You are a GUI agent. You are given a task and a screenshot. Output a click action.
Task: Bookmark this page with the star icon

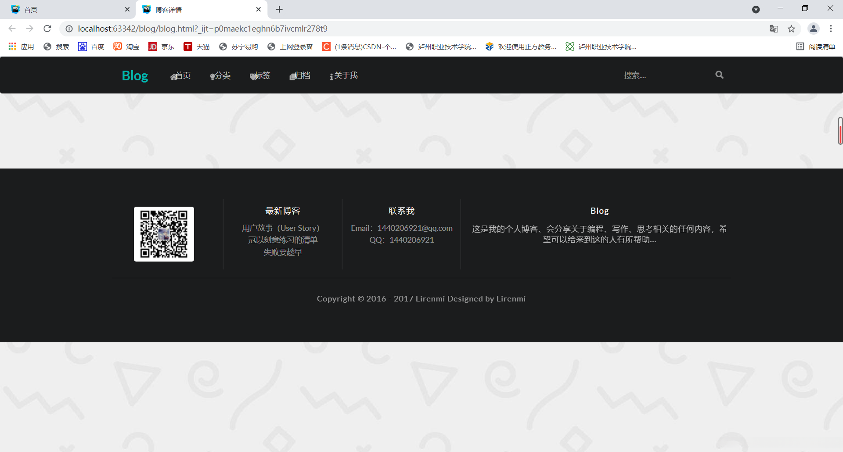click(x=792, y=29)
